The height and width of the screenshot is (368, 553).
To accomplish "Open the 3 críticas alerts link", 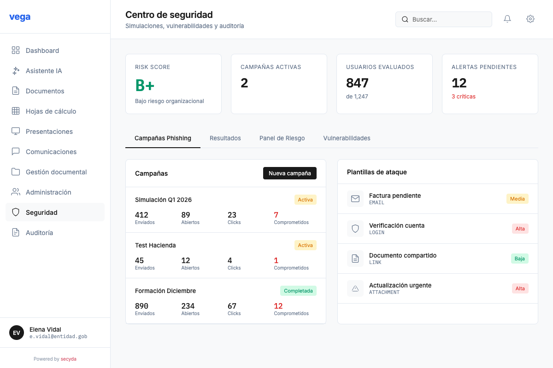I will pos(463,97).
